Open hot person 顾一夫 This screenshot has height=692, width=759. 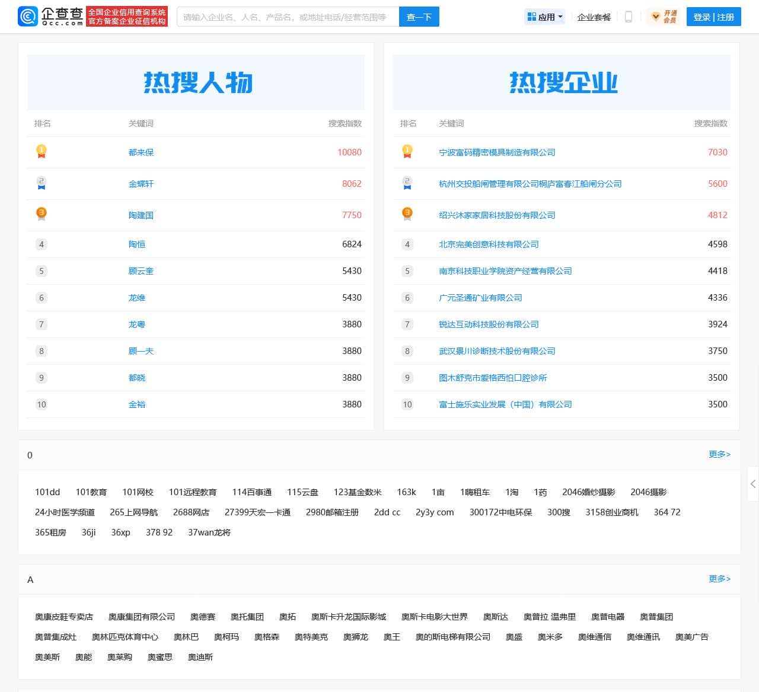pyautogui.click(x=141, y=351)
